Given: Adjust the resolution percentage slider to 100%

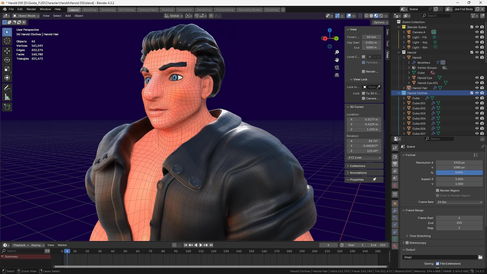Looking at the screenshot, I should coord(459,173).
